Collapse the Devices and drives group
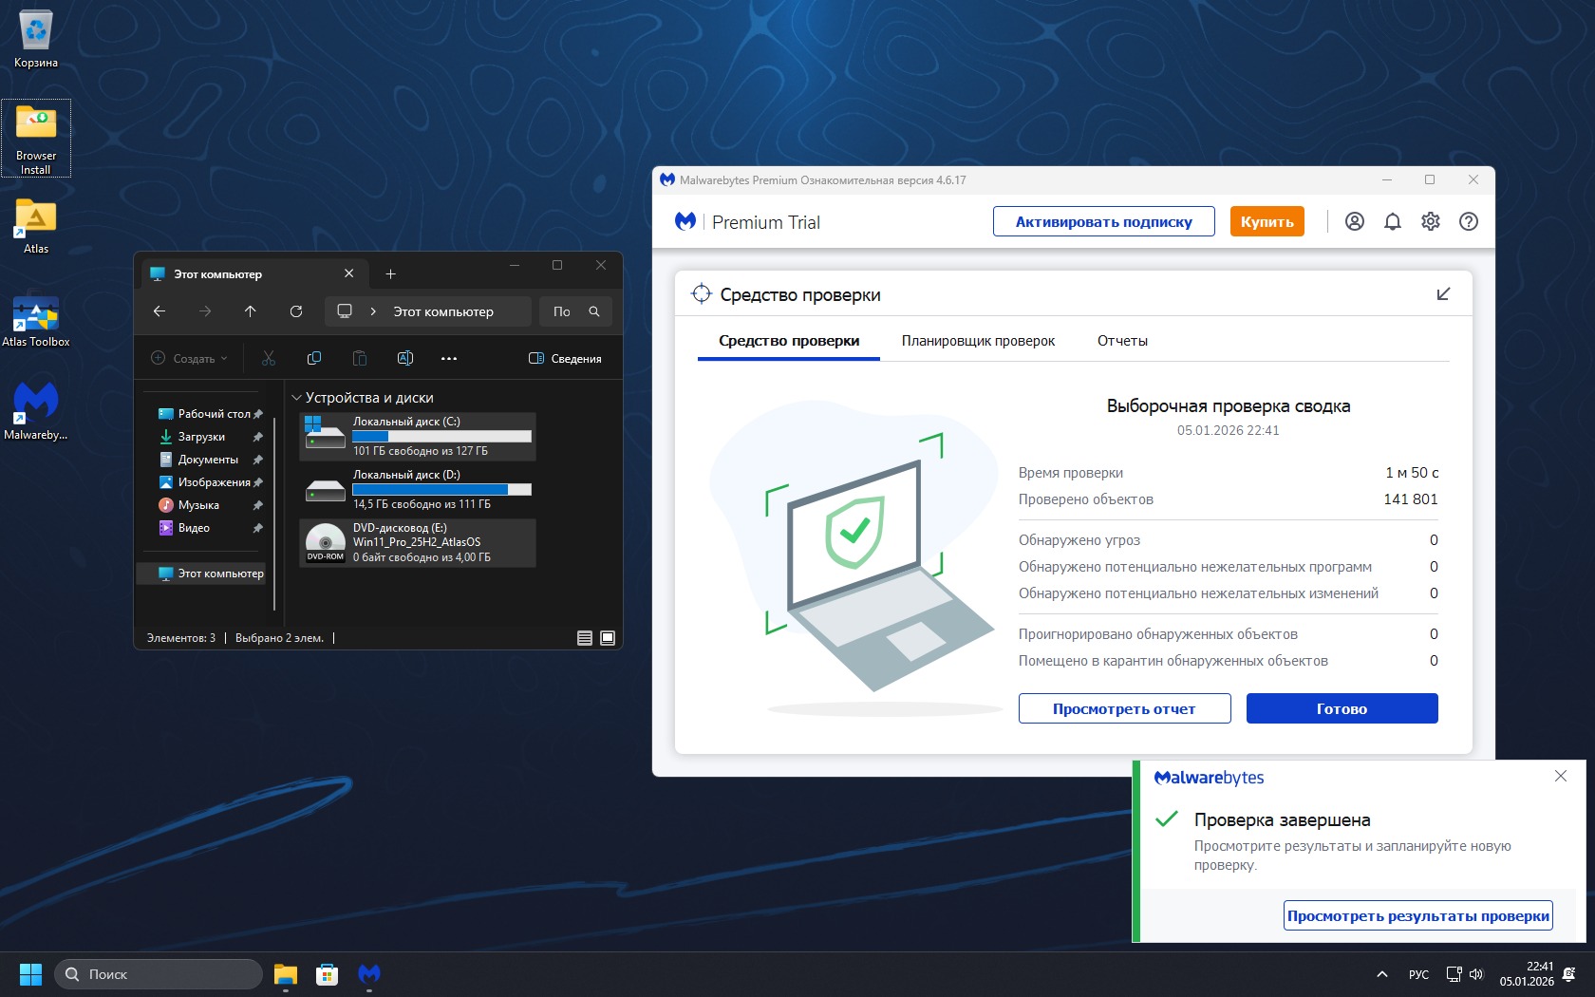This screenshot has height=997, width=1595. 297,398
